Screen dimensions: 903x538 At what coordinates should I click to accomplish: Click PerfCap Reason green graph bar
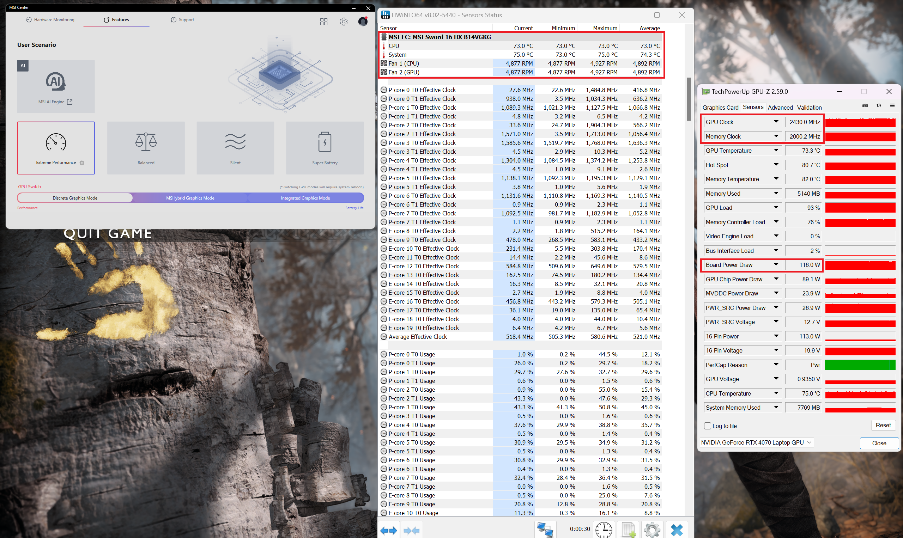pyautogui.click(x=860, y=365)
